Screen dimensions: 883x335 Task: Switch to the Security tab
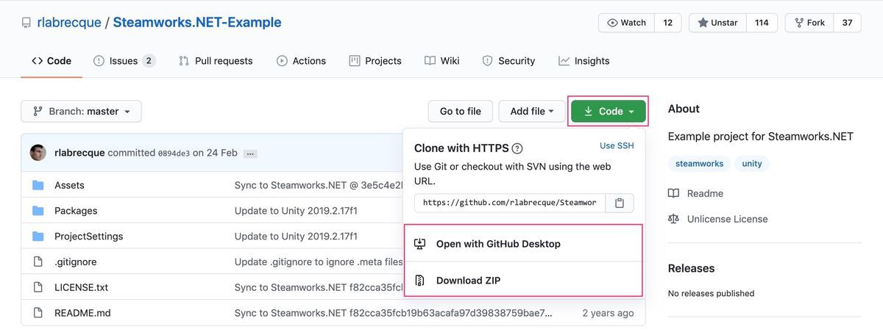(508, 61)
